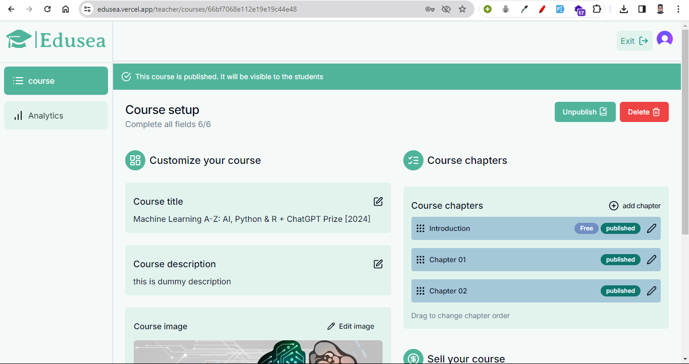Viewport: 689px width, 364px height.
Task: Click the Course chapters checklist icon
Action: [x=413, y=160]
